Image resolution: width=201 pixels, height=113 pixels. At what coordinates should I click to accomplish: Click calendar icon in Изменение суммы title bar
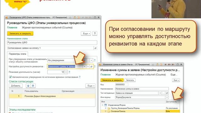click(x=161, y=64)
